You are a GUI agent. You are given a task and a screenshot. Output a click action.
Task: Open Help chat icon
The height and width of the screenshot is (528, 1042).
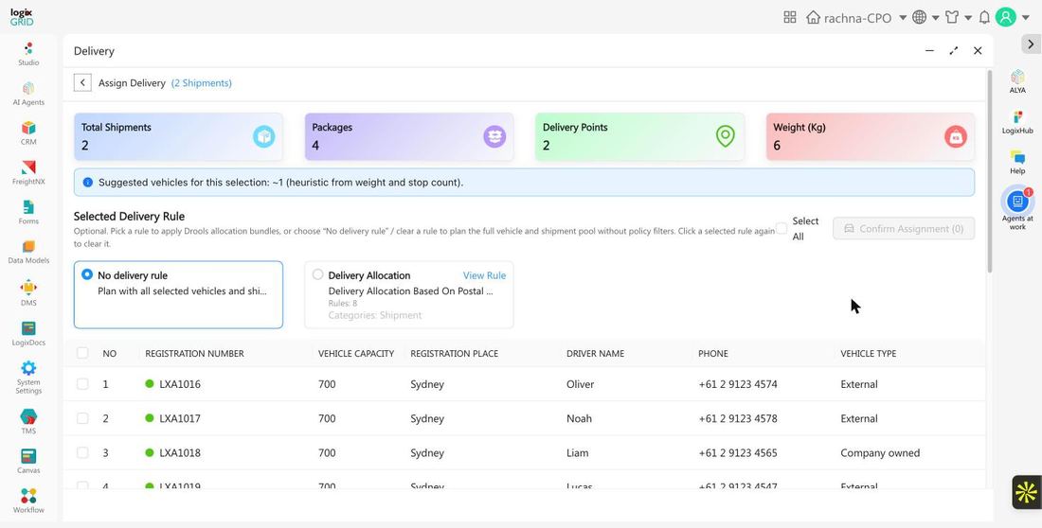tap(1017, 162)
